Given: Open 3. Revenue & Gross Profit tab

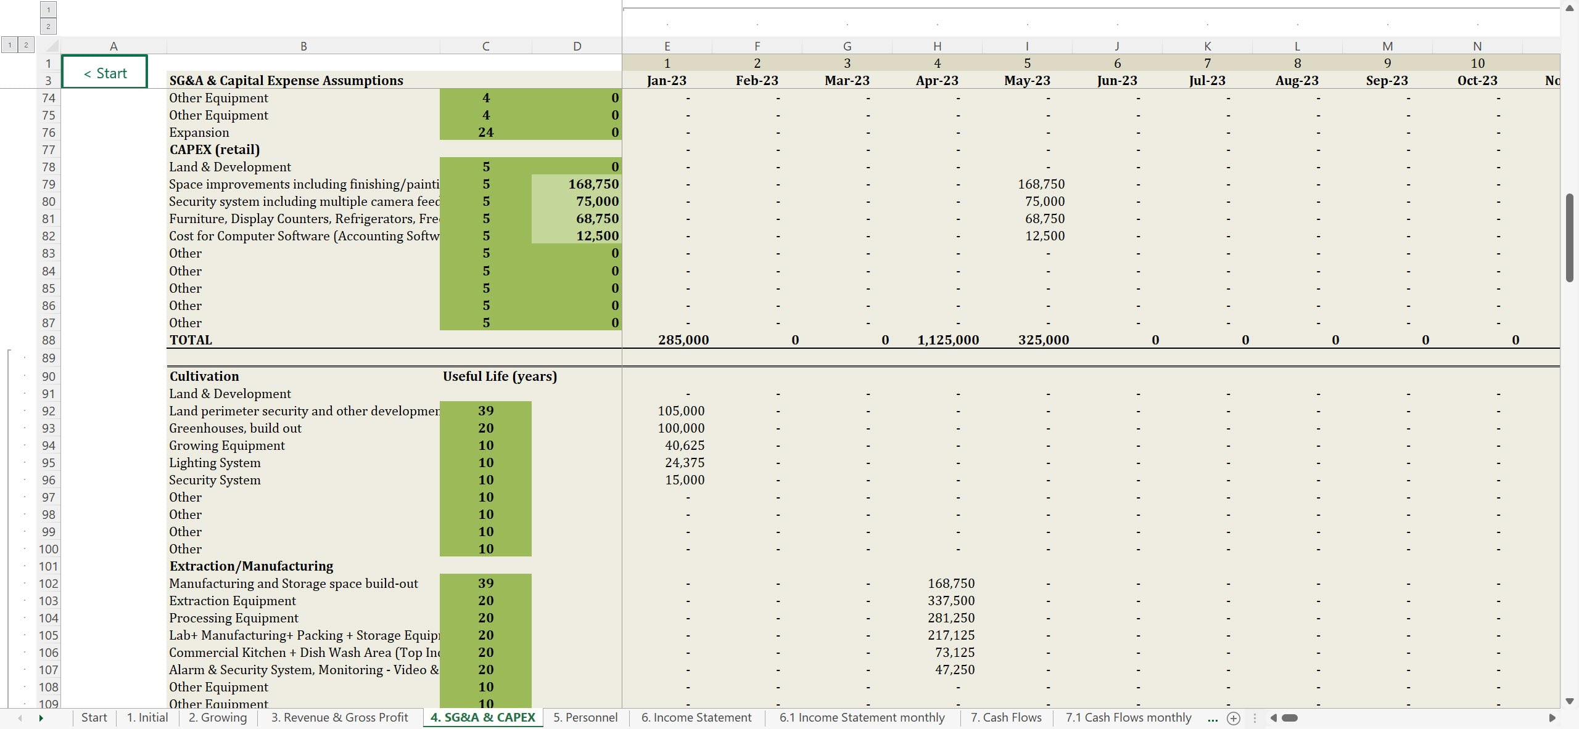Looking at the screenshot, I should coord(339,717).
